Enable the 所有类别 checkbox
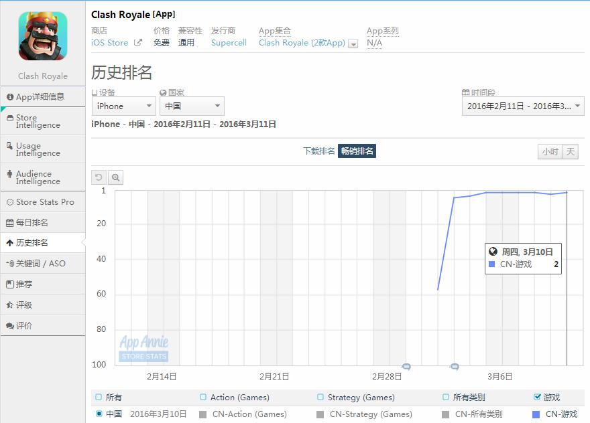Viewport: 590px width, 423px height. click(447, 397)
